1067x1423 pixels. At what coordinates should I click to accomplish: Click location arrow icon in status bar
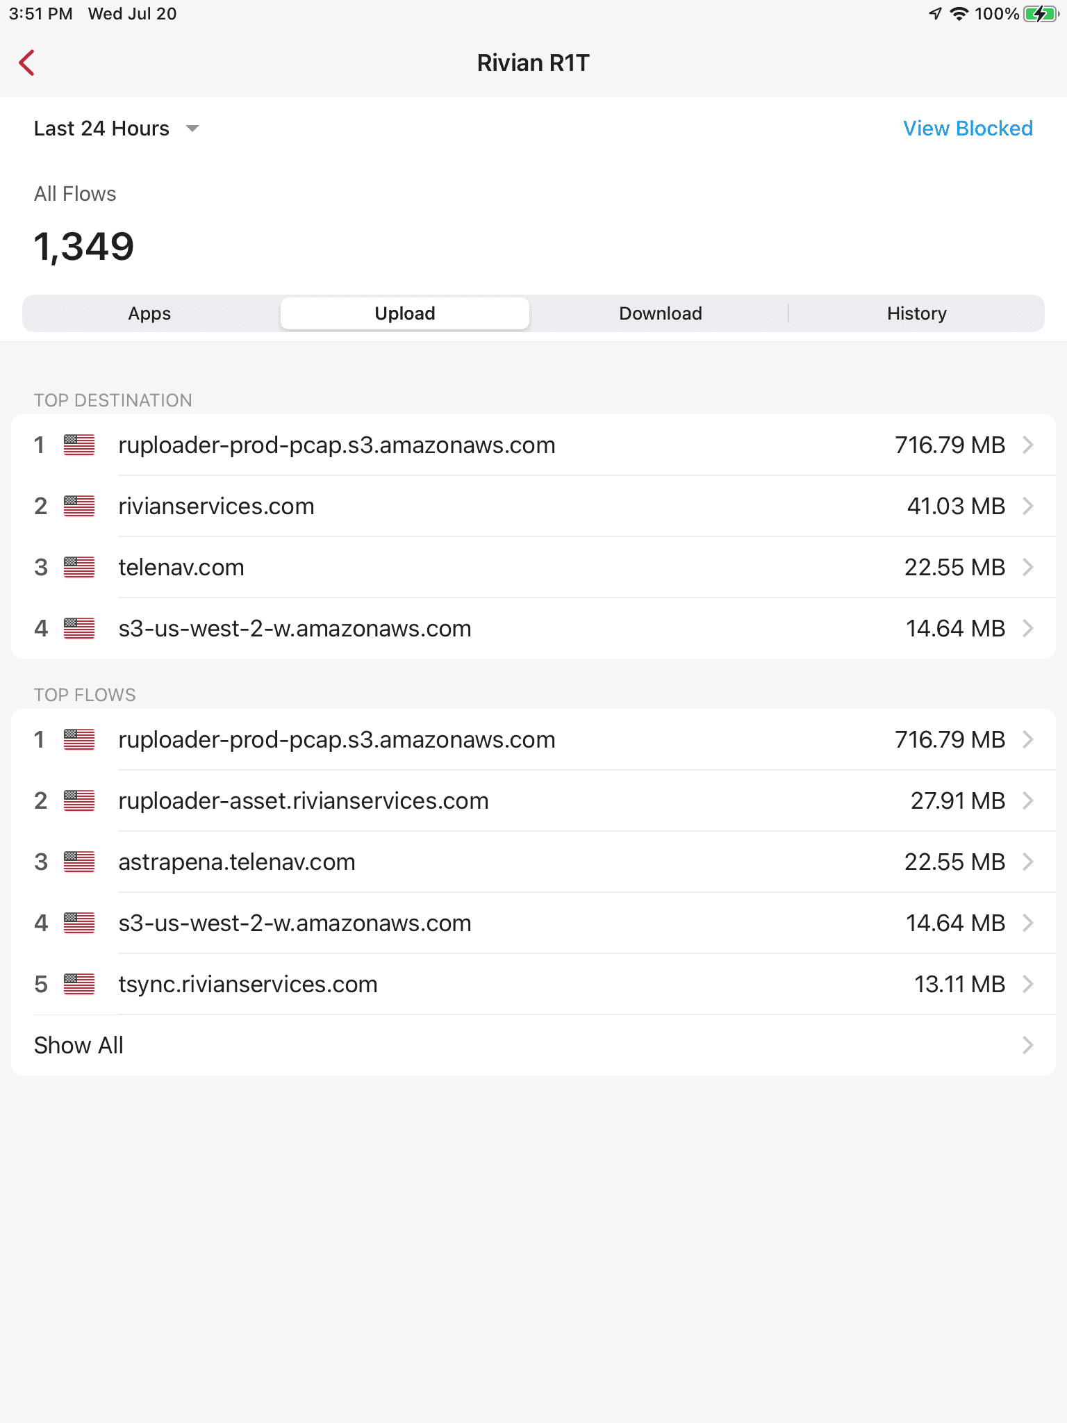936,14
